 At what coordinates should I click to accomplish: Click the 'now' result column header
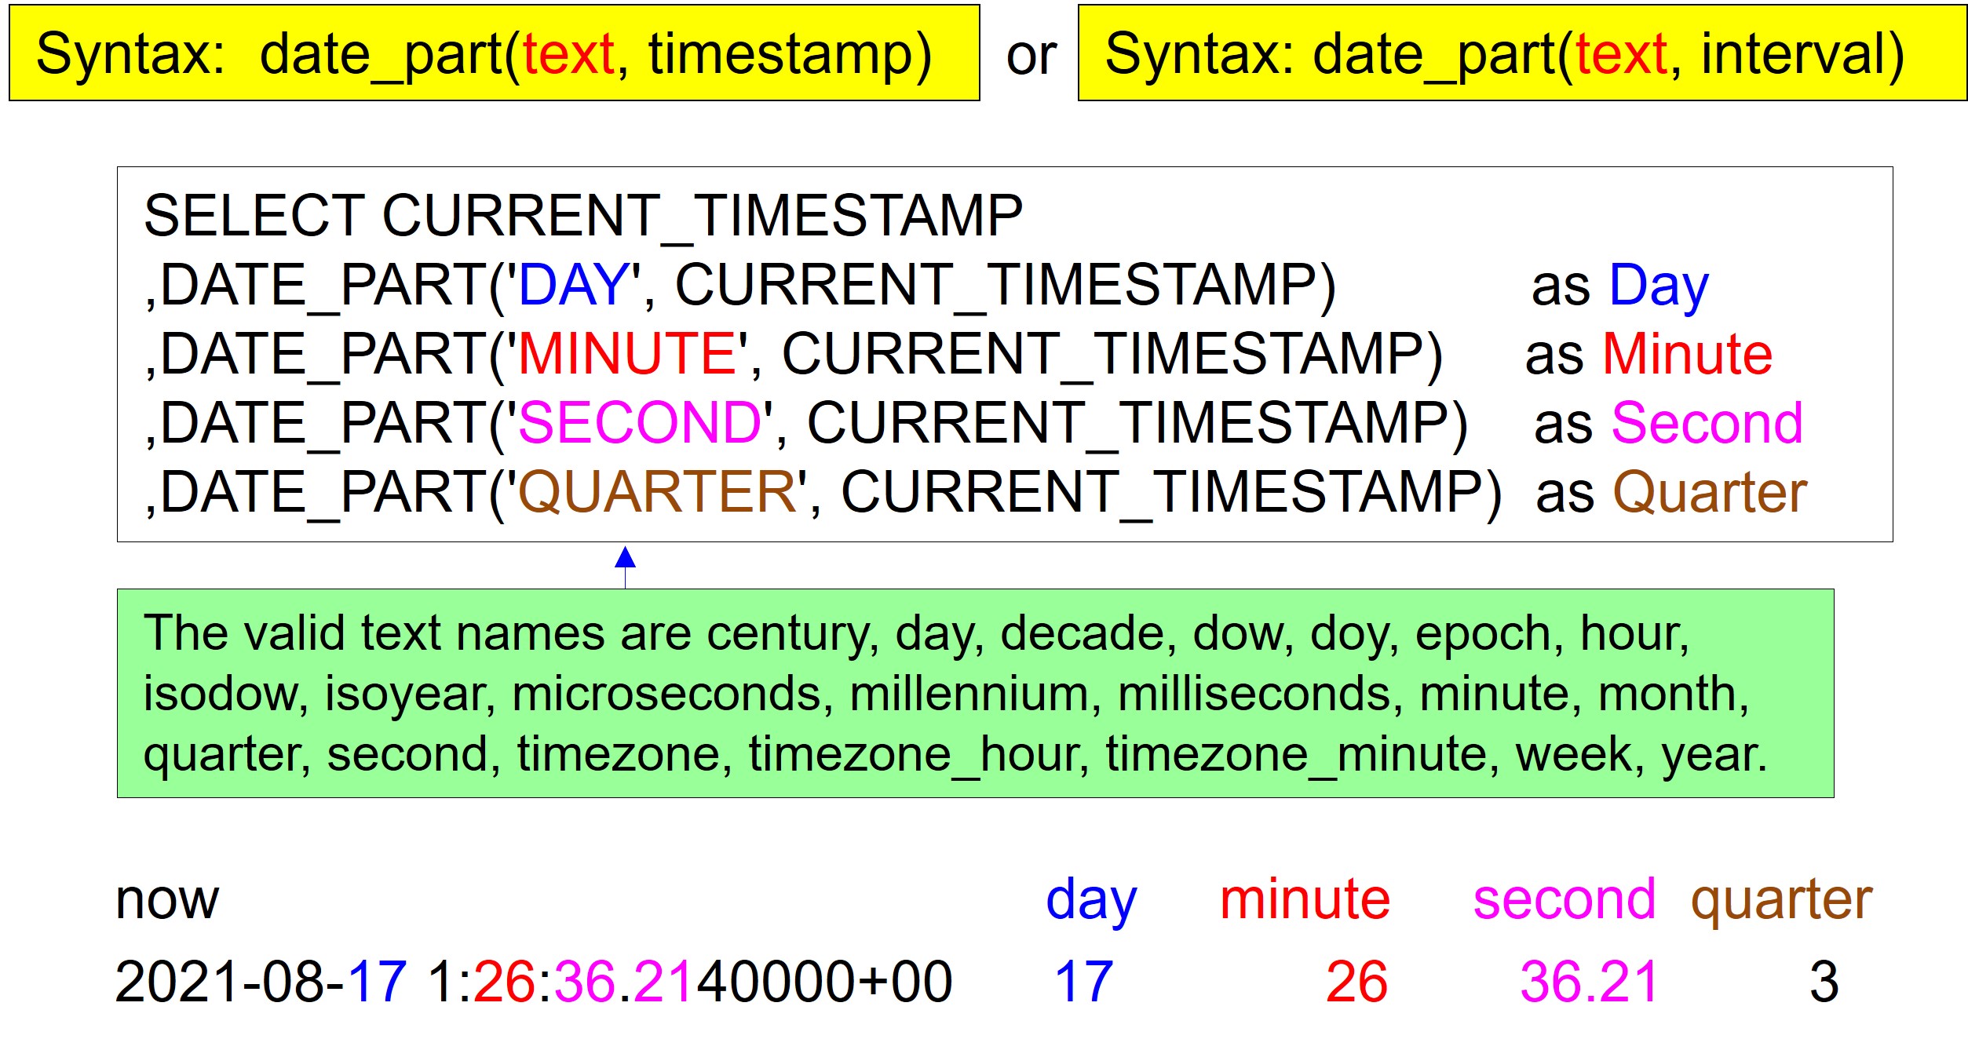click(x=167, y=899)
